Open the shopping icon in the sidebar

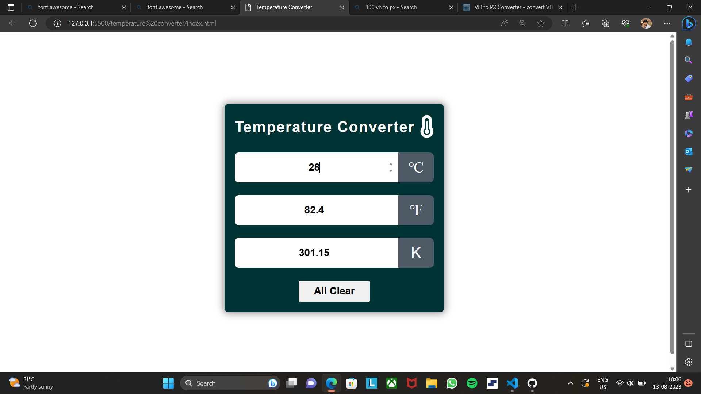[689, 78]
